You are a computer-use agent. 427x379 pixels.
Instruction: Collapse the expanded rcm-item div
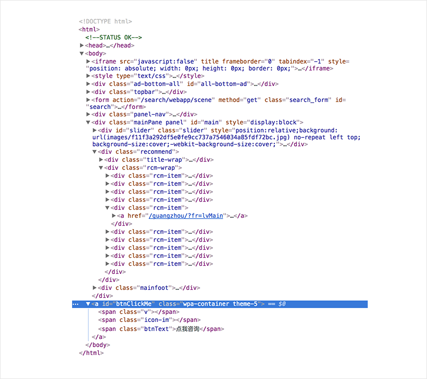pyautogui.click(x=108, y=208)
